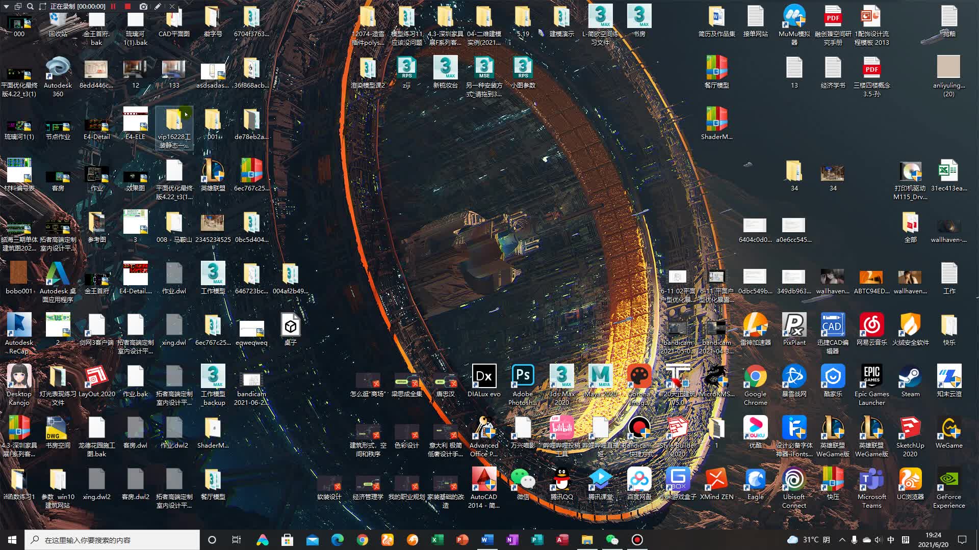Toggle Chinese/English input mode (中)
This screenshot has height=550, width=979.
(891, 540)
